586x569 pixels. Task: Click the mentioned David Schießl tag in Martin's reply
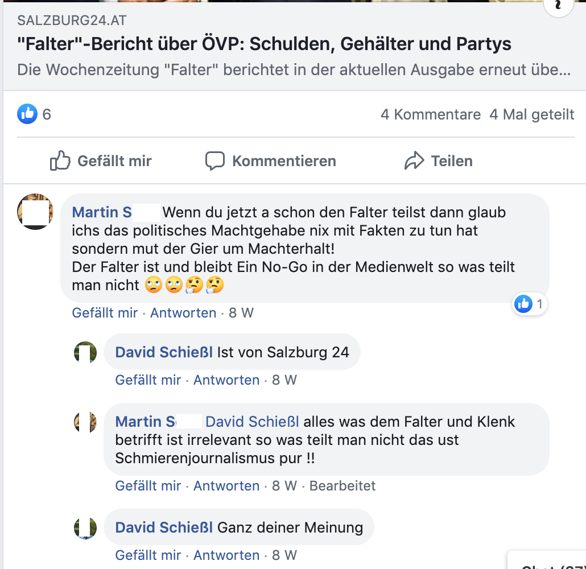(252, 422)
